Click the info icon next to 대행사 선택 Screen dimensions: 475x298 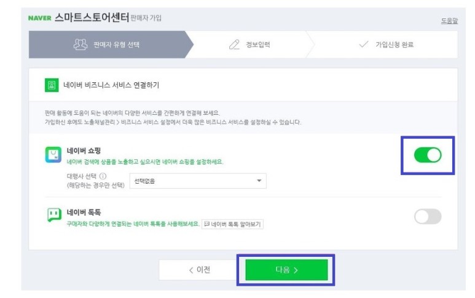tap(103, 176)
